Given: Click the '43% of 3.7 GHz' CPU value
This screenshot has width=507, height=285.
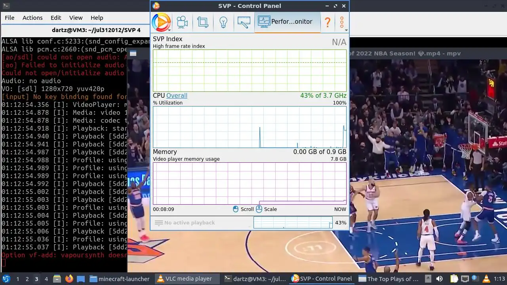Looking at the screenshot, I should [x=323, y=96].
